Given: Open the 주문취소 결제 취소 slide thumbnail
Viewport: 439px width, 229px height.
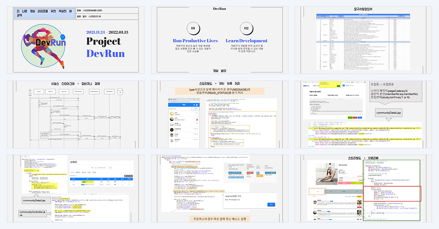Looking at the screenshot, I should click(219, 189).
